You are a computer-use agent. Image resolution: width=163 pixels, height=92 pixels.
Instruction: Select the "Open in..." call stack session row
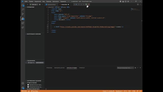35,63
